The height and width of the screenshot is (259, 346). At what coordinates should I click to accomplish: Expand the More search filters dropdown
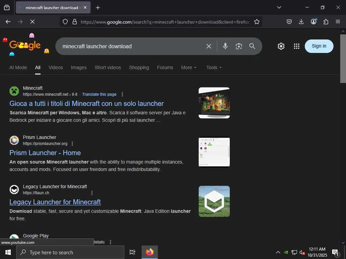point(189,67)
